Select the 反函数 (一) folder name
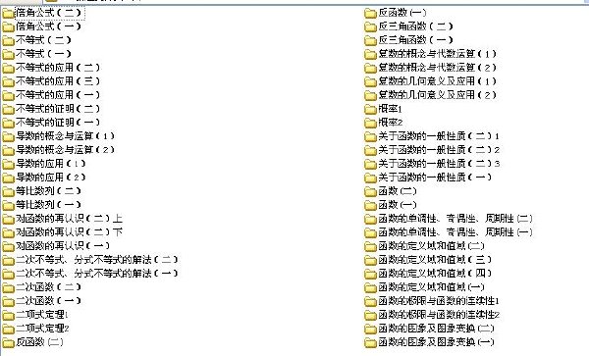The width and height of the screenshot is (589, 356). (402, 13)
